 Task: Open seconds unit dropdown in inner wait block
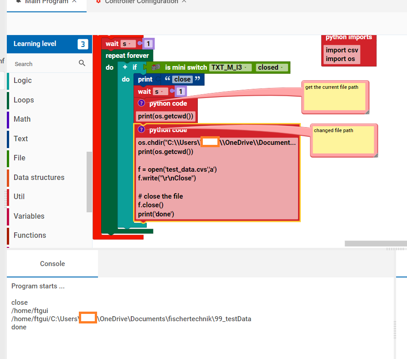coord(160,92)
